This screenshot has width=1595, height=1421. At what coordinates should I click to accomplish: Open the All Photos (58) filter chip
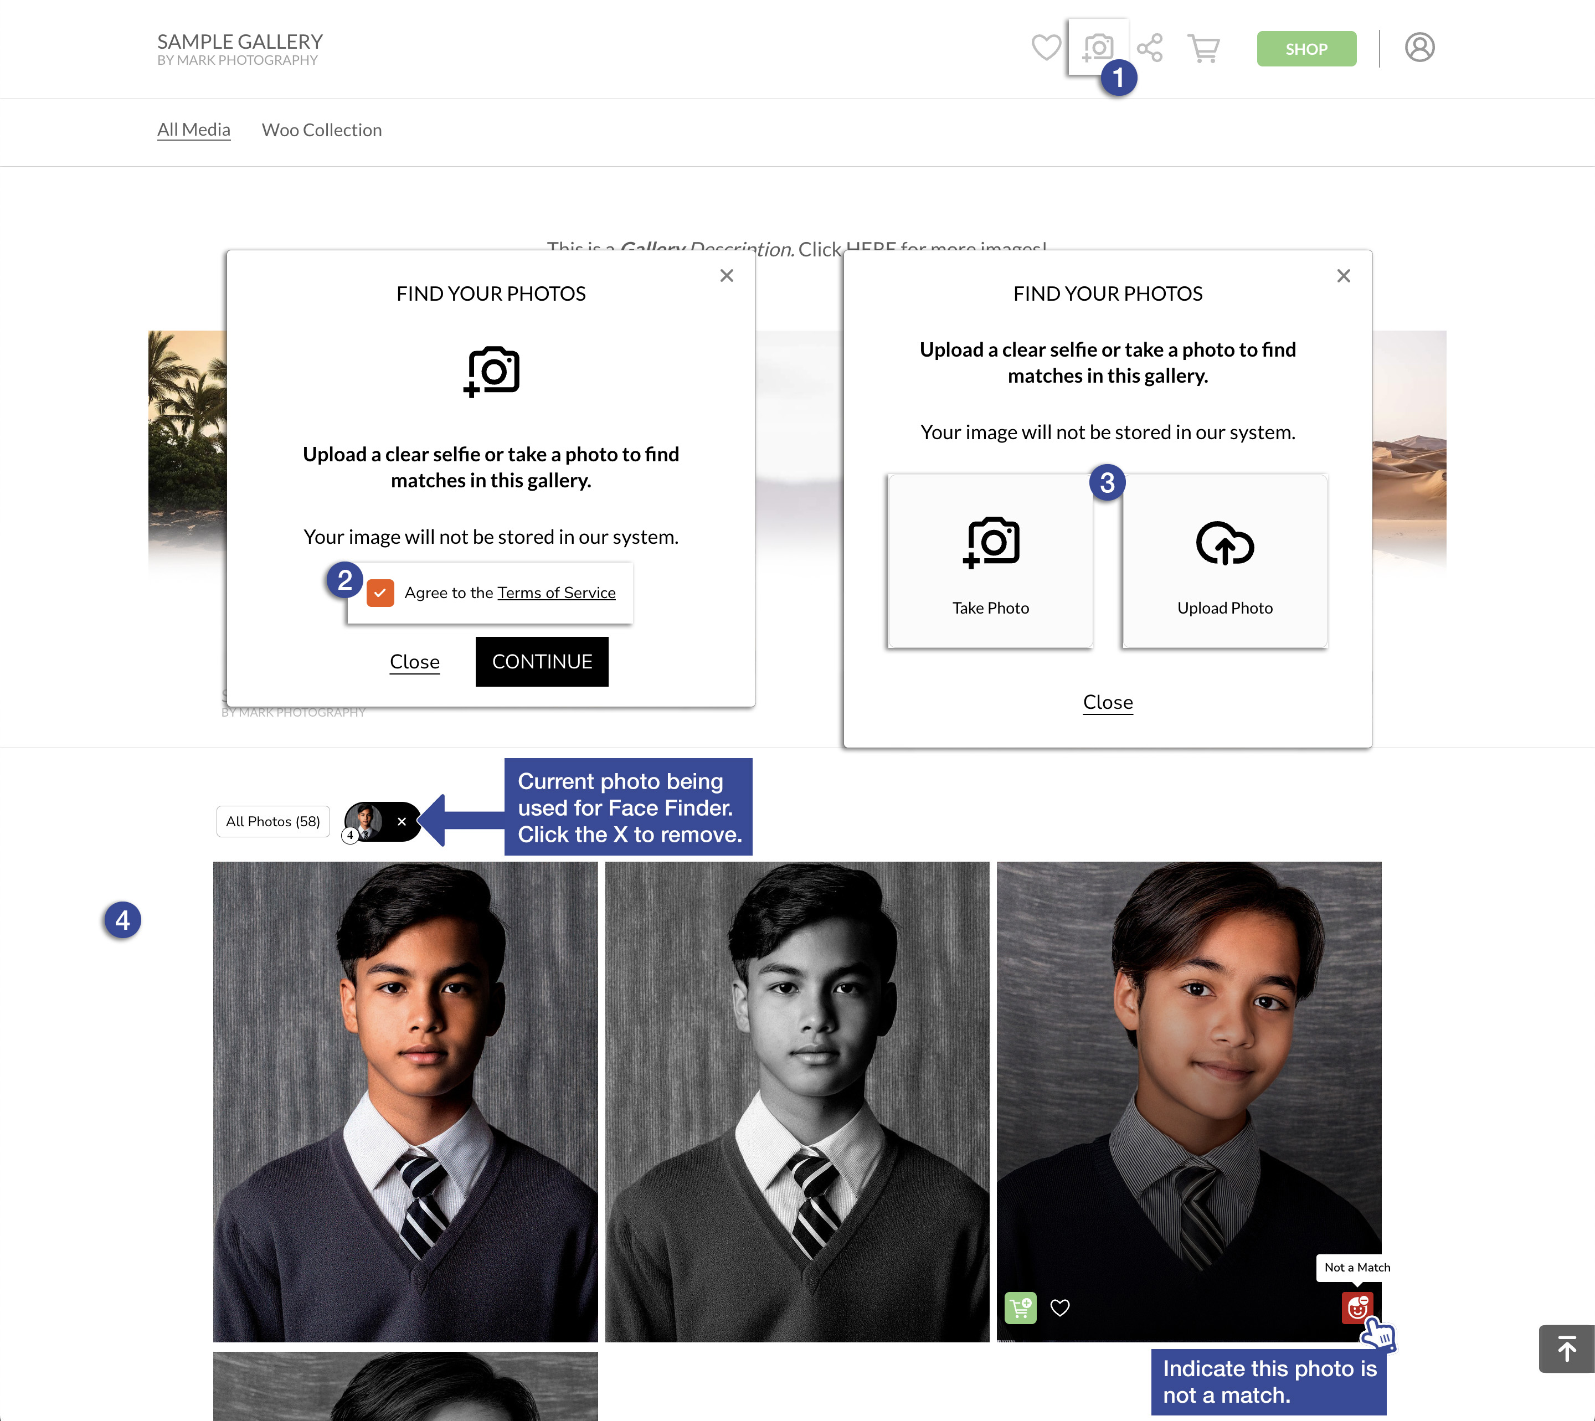tap(272, 821)
